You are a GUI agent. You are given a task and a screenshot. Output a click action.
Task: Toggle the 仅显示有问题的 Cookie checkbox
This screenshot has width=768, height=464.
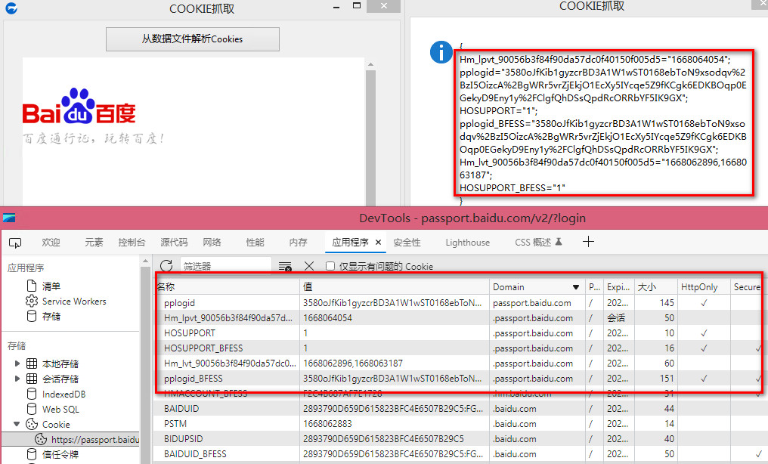pos(330,266)
